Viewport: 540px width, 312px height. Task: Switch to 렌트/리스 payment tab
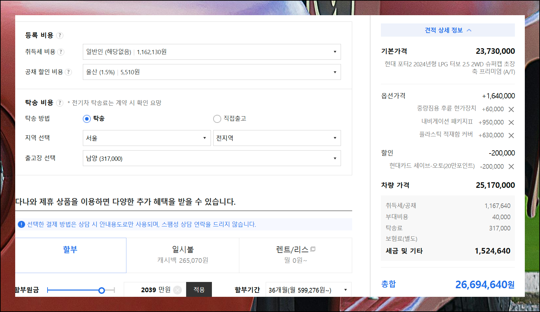[x=295, y=255]
